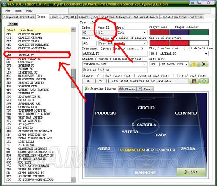This screenshot has width=217, height=186.
Task: Click the X icon beside Kits slot
Action: [204, 64]
